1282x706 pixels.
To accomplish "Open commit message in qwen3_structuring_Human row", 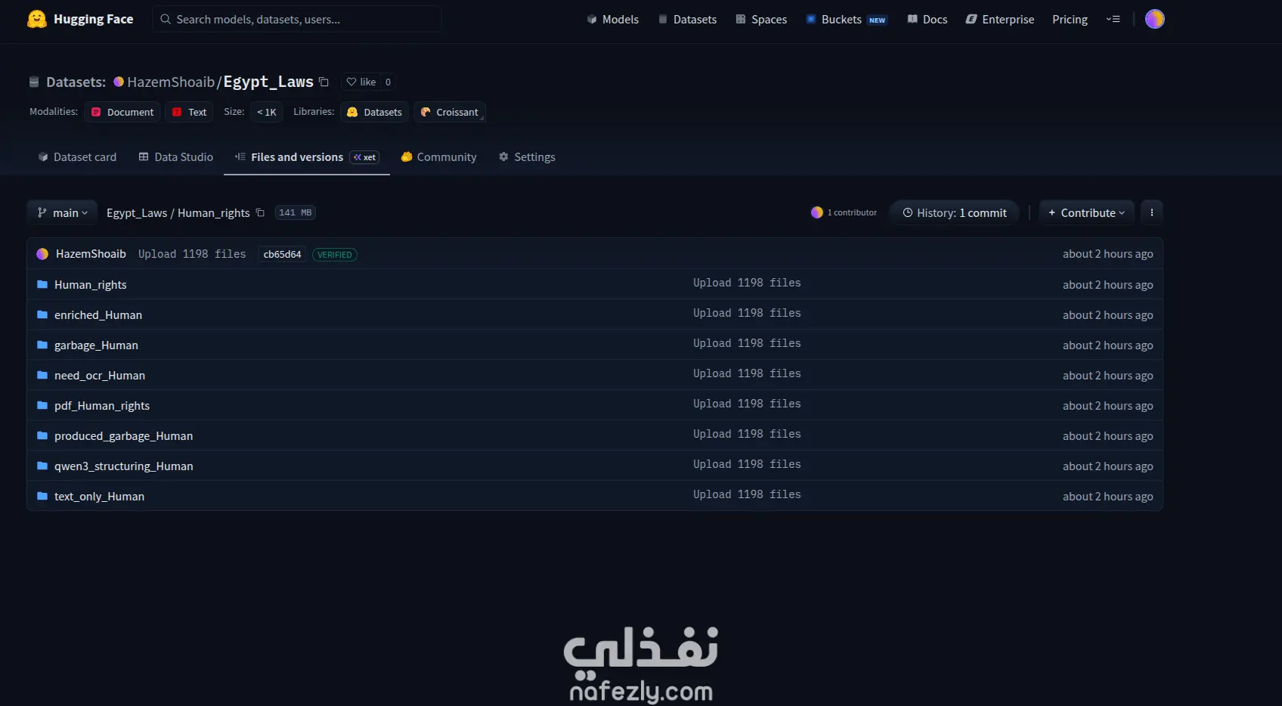I will click(747, 464).
